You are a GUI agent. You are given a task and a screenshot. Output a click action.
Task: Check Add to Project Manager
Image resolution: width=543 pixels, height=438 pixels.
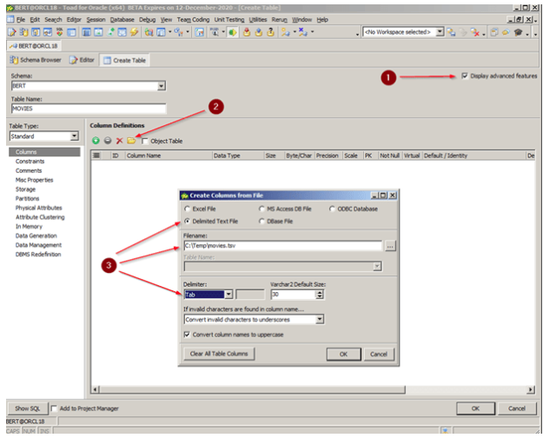54,408
